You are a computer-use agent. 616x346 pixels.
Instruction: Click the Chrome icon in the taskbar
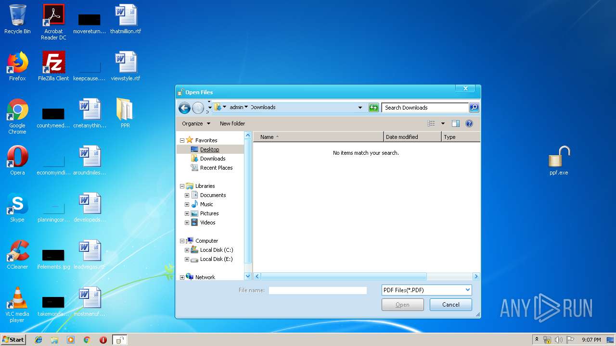(87, 340)
